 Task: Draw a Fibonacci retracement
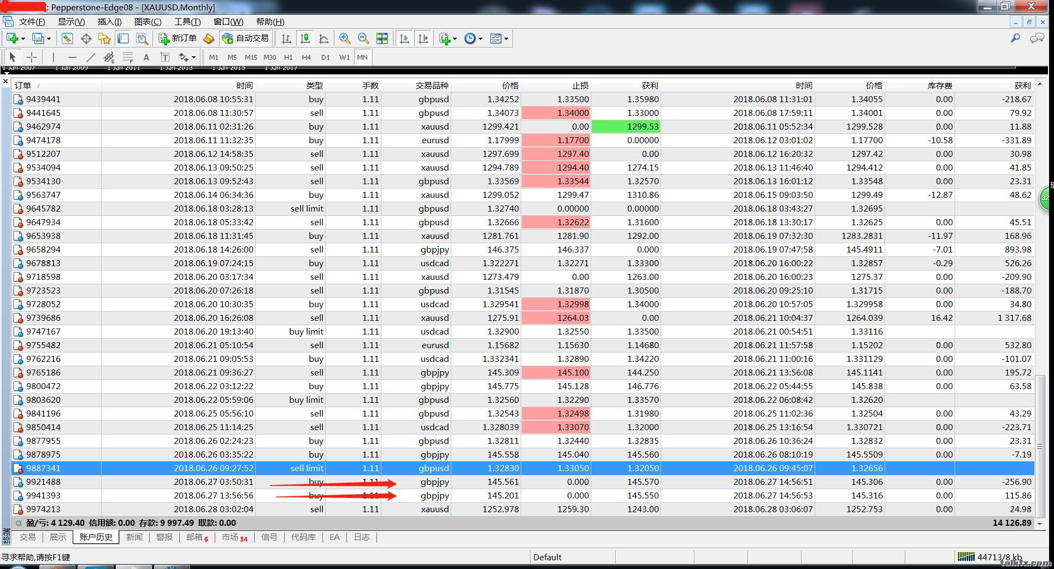point(128,57)
